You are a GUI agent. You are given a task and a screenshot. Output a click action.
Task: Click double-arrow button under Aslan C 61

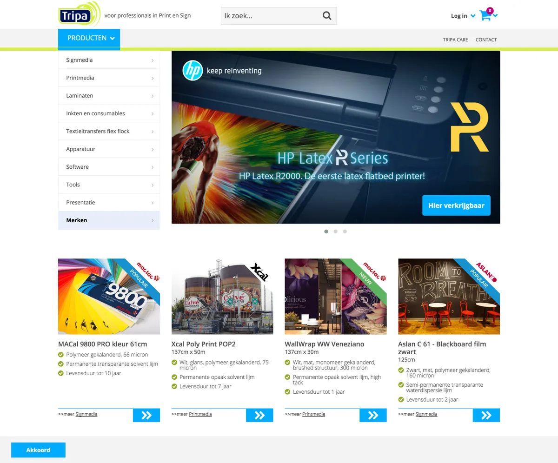coord(486,415)
